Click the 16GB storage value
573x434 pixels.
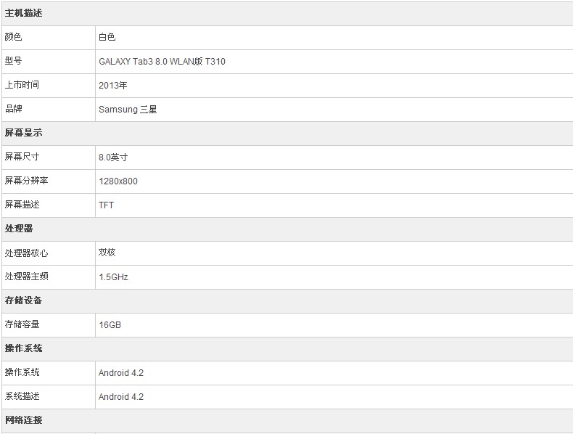pyautogui.click(x=110, y=324)
